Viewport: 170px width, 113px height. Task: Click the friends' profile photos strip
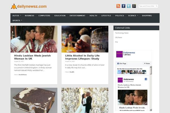pyautogui.click(x=132, y=72)
